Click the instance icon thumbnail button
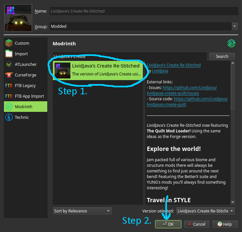Screen dimensions: 242x232 coord(18,18)
